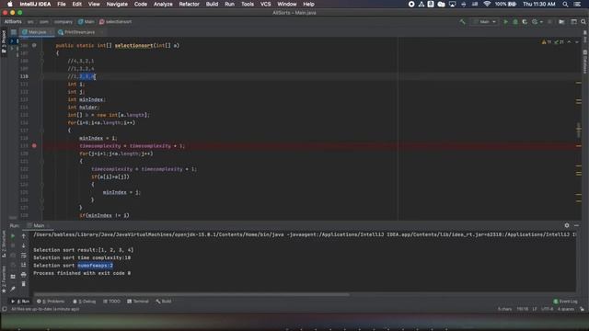Start debugging with the green bug icon
This screenshot has height=331, width=589.
515,22
